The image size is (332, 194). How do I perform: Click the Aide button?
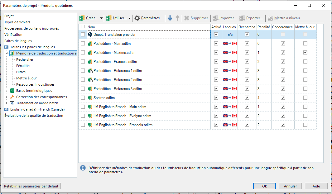pyautogui.click(x=316, y=186)
